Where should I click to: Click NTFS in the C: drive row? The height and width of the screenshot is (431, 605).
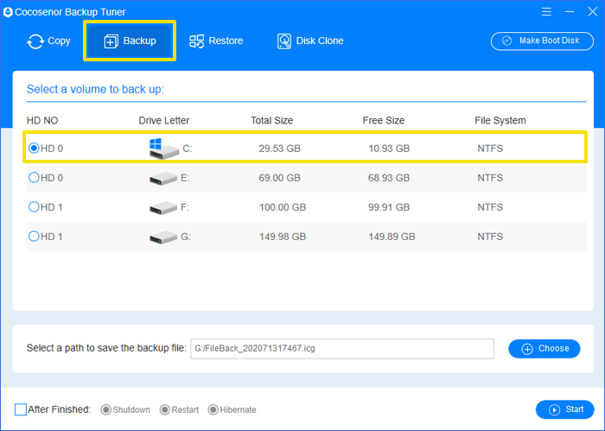coord(490,149)
